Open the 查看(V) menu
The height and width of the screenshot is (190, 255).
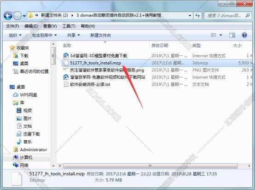(x=50, y=26)
